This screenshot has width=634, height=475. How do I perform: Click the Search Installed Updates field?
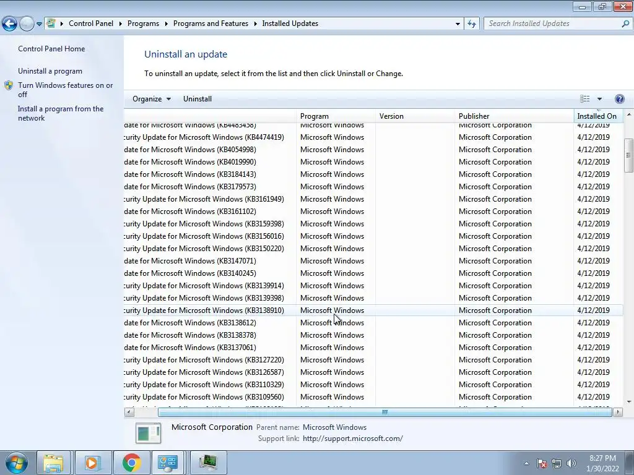point(552,24)
